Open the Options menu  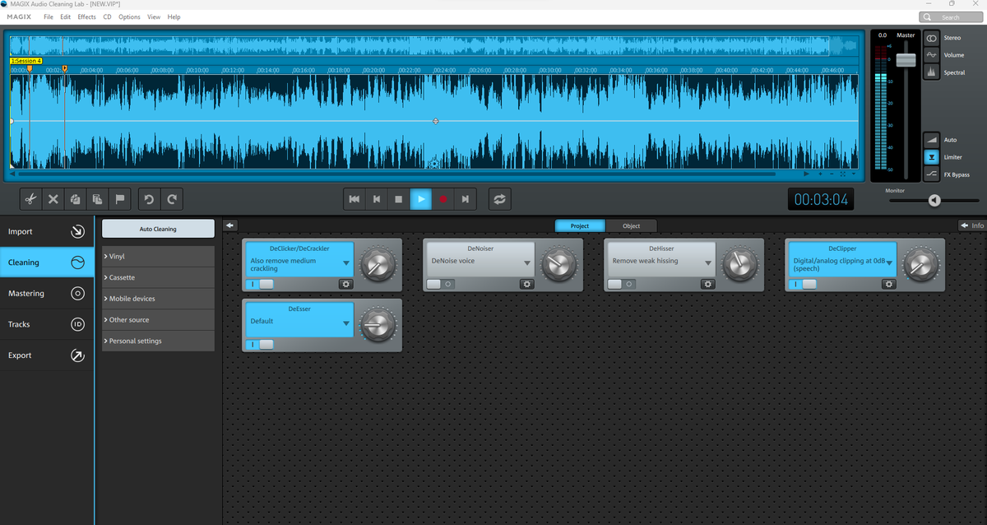coord(129,16)
